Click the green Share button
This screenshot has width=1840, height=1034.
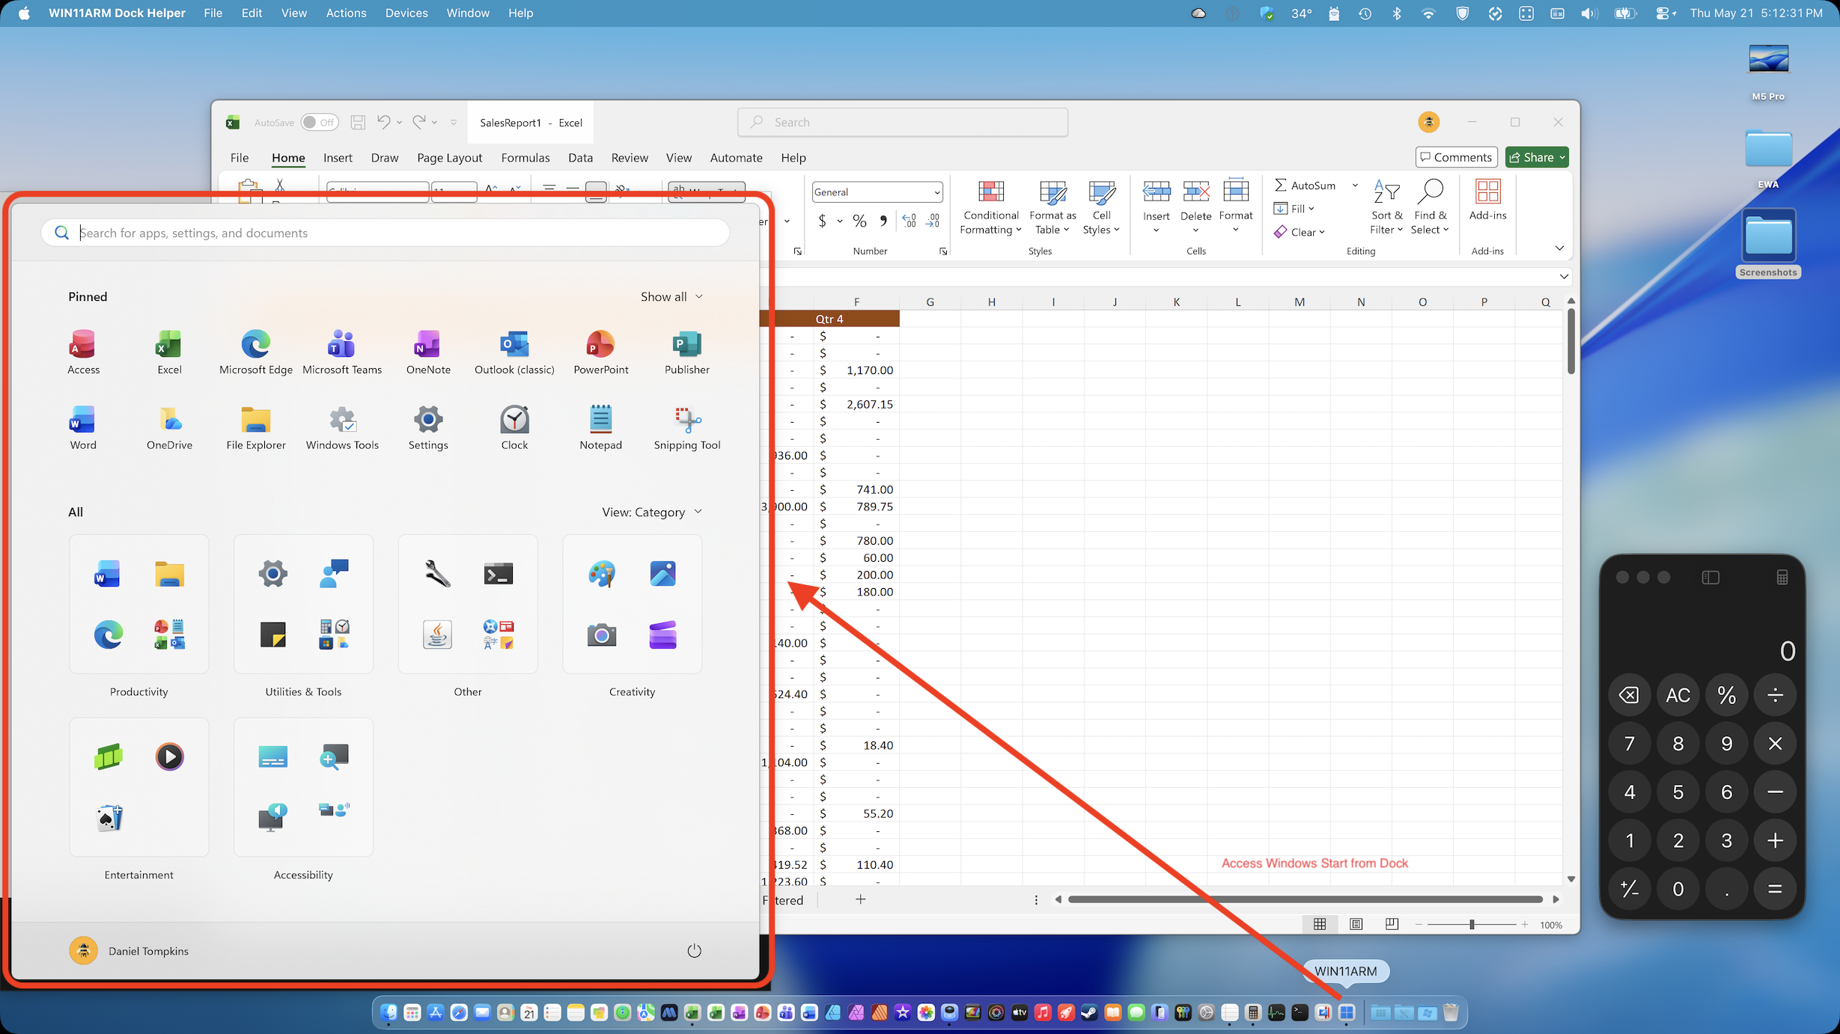(x=1536, y=157)
